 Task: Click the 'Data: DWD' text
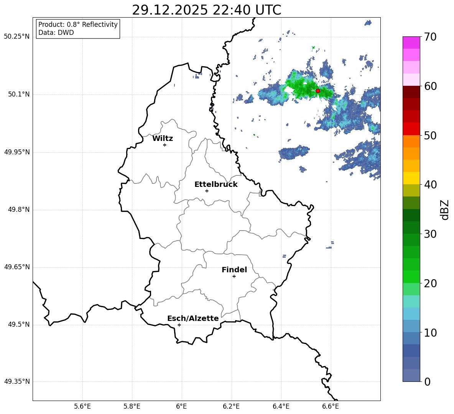[56, 33]
